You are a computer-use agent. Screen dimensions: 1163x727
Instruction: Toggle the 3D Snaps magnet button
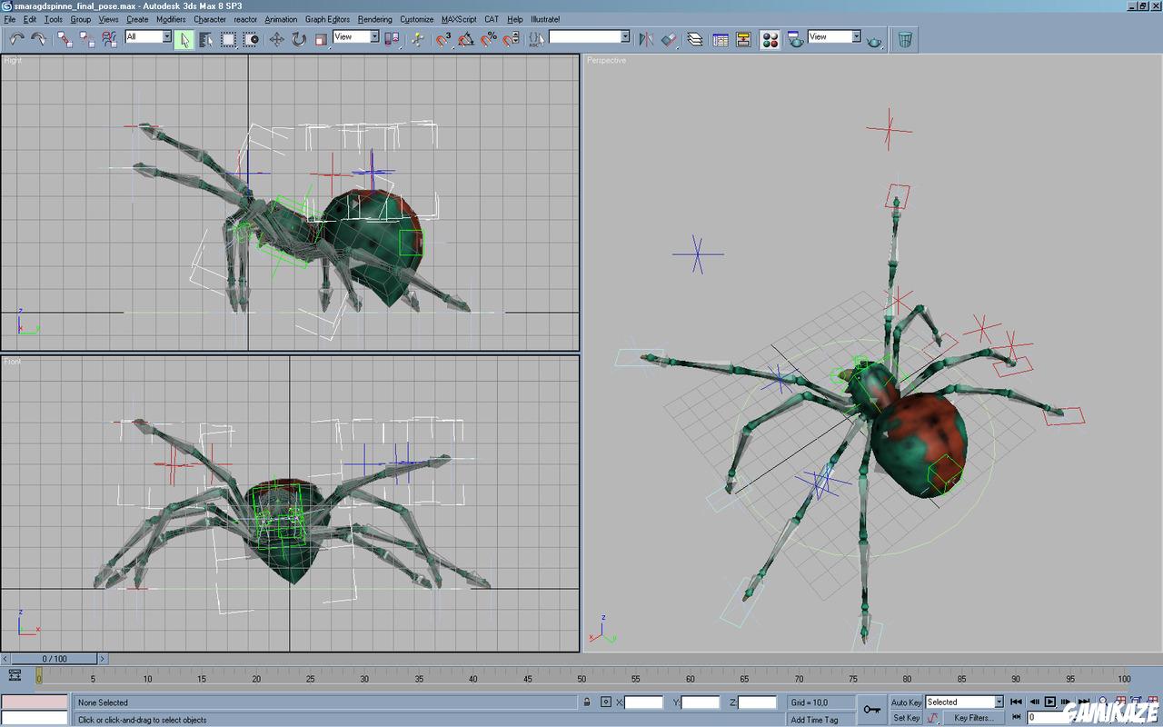coord(443,39)
